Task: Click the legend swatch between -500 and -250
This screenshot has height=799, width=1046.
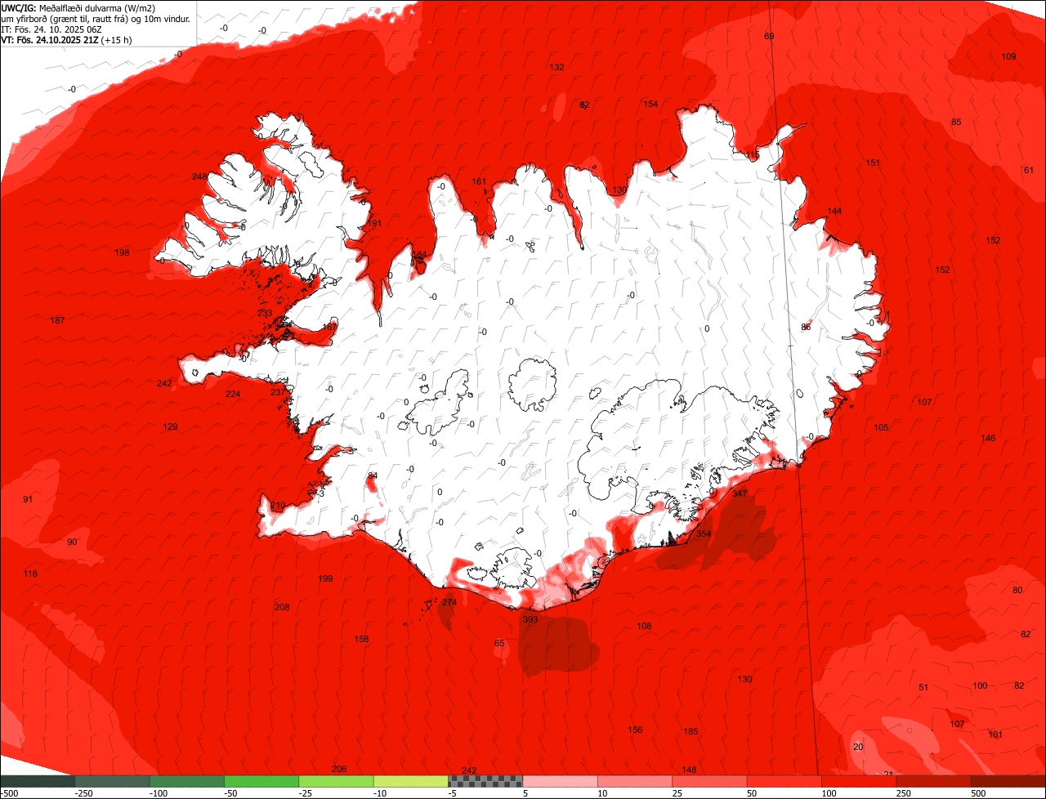Action: (x=38, y=781)
